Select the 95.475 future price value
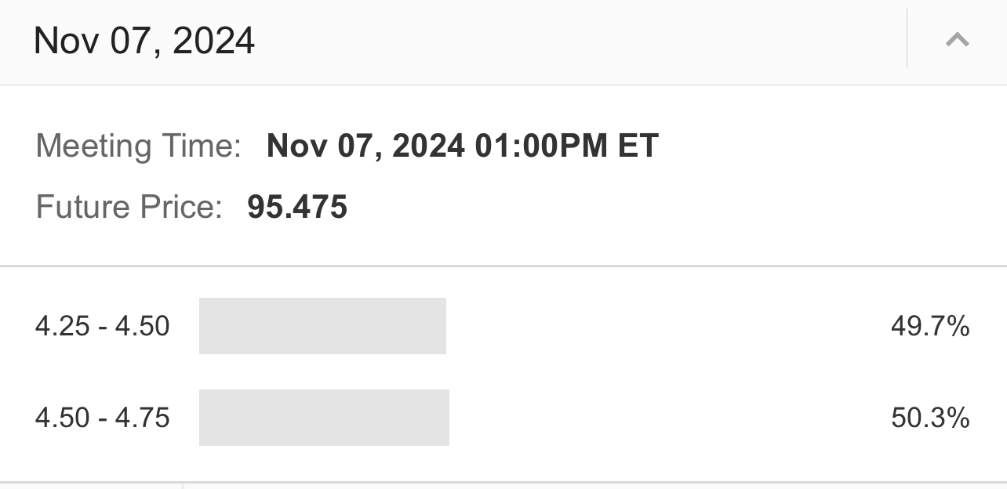The height and width of the screenshot is (489, 1007). point(297,207)
